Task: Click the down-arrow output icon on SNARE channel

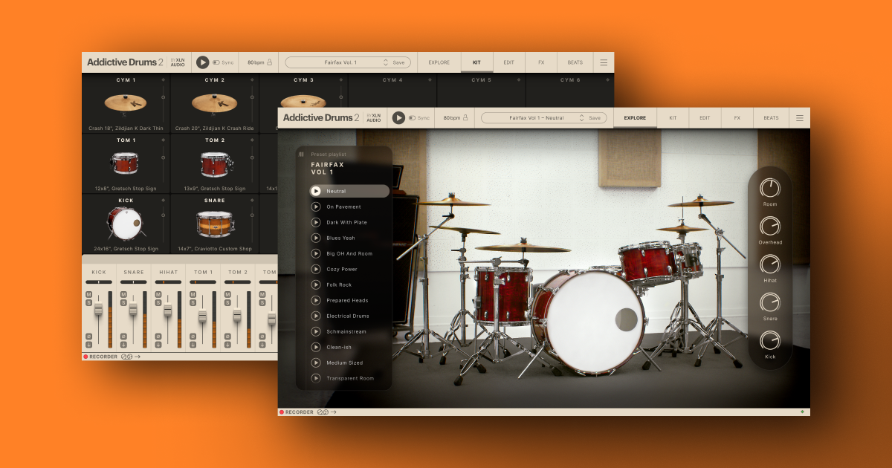Action: pos(123,344)
